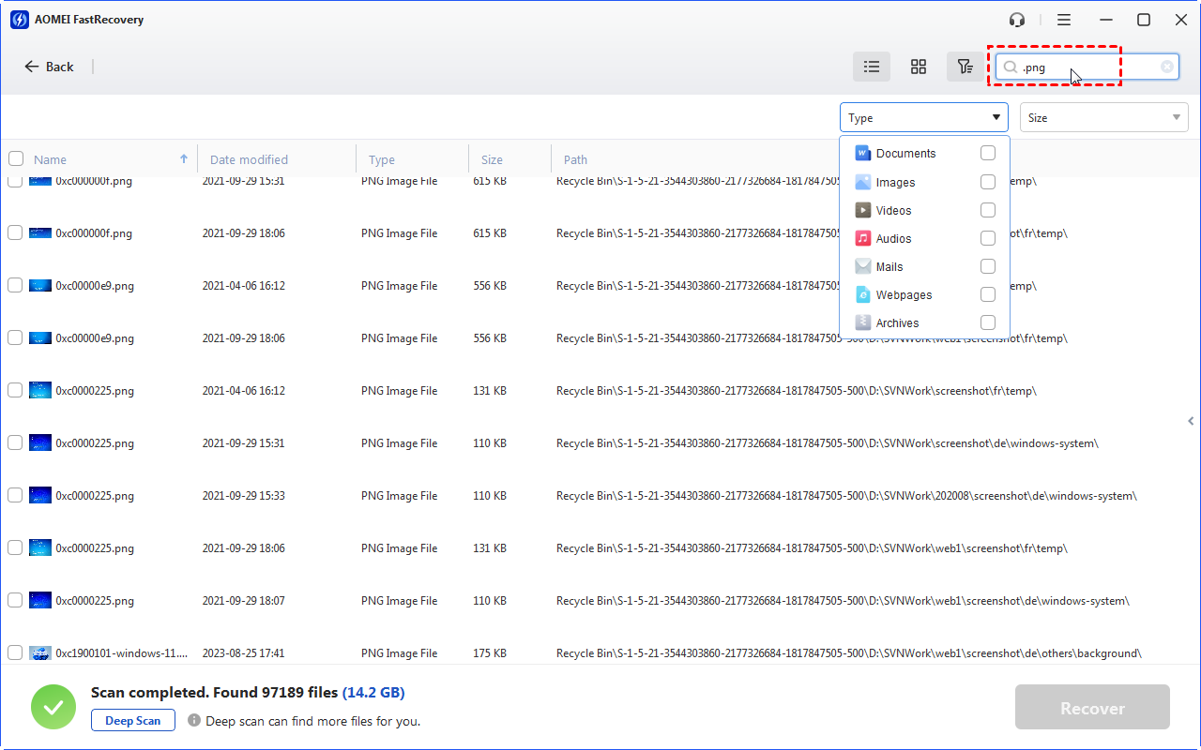Click the Recover button
The image size is (1201, 750).
click(x=1092, y=708)
